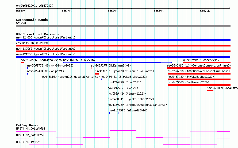Image resolution: width=238 pixels, height=148 pixels.
Task: Click the blue nsv5464423 tick mark
Action: (101, 79)
